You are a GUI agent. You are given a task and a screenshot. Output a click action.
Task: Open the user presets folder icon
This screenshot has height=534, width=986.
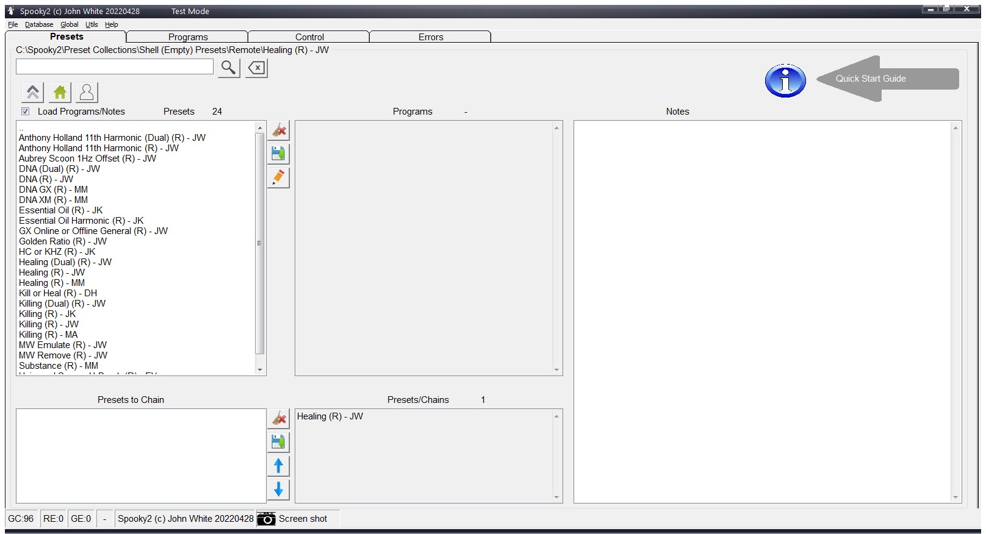87,92
